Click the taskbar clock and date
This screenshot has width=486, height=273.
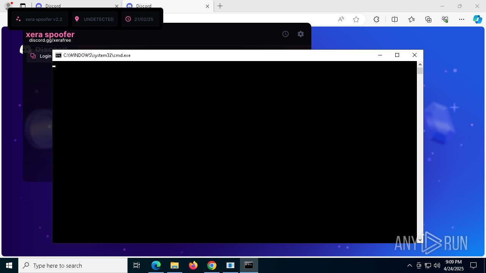tap(454, 265)
